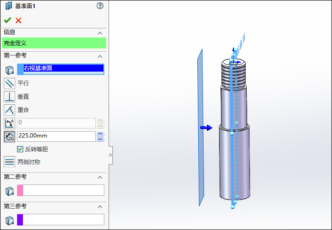Select the Perpendicular (垂直) constraint icon

pyautogui.click(x=9, y=97)
